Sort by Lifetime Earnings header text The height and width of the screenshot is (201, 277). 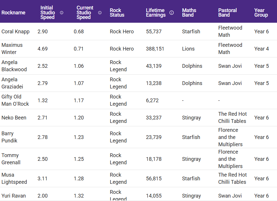click(x=156, y=13)
